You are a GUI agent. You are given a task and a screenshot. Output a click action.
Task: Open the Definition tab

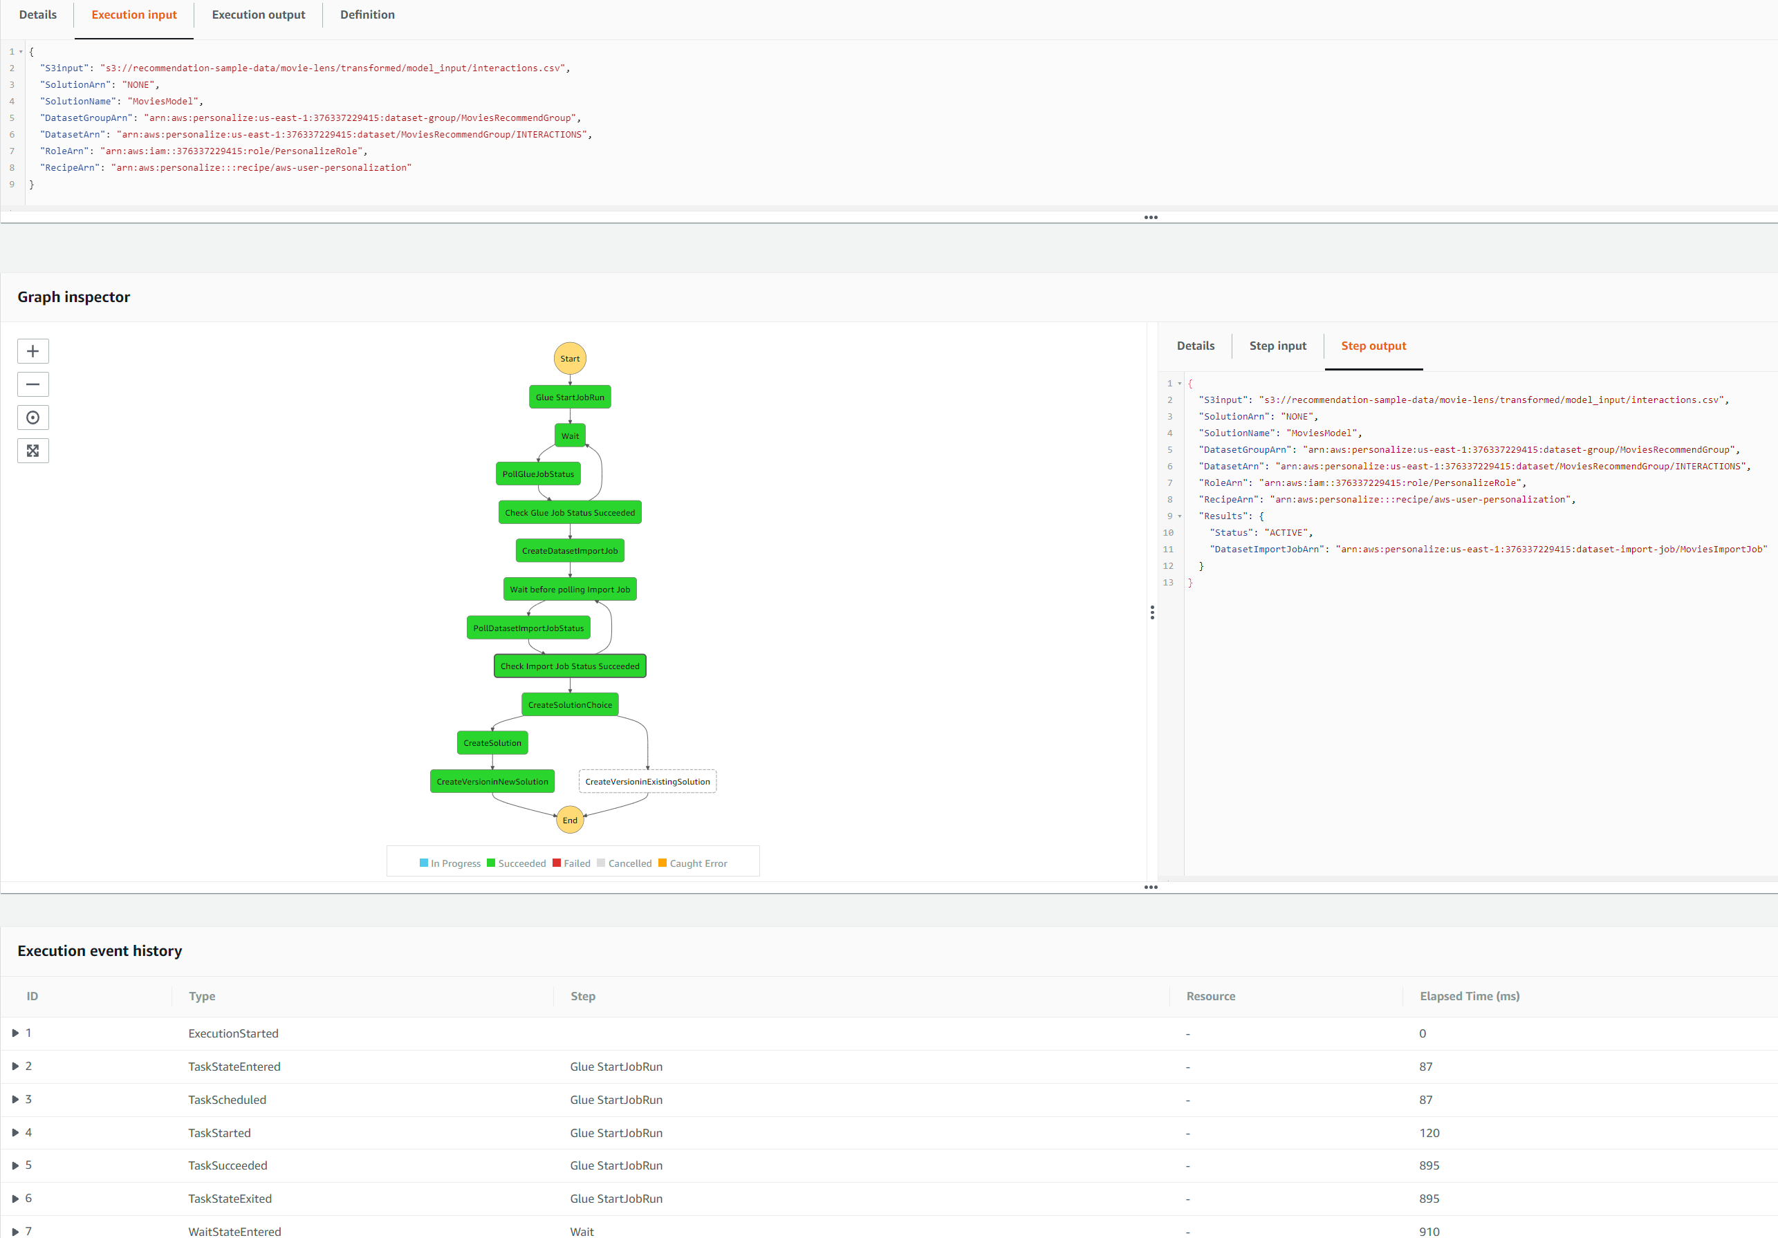tap(367, 15)
